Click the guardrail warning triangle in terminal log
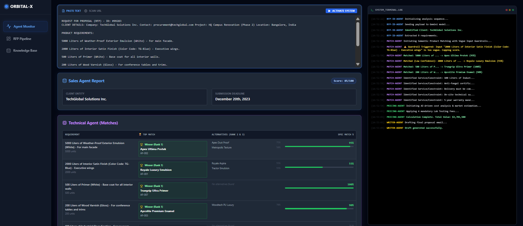 [x=405, y=47]
